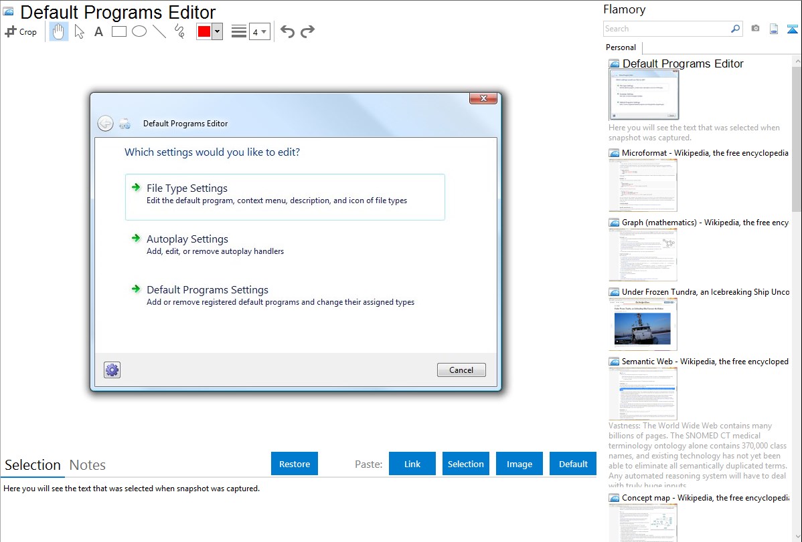Screen dimensions: 802x542
Task: Paste as Selection
Action: coord(465,464)
